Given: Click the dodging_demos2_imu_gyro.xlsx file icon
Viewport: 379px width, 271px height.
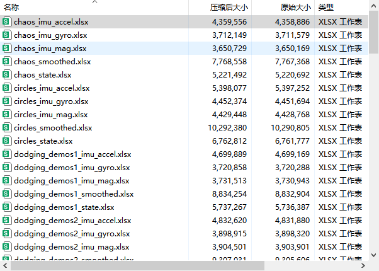Looking at the screenshot, I should 7,233.
